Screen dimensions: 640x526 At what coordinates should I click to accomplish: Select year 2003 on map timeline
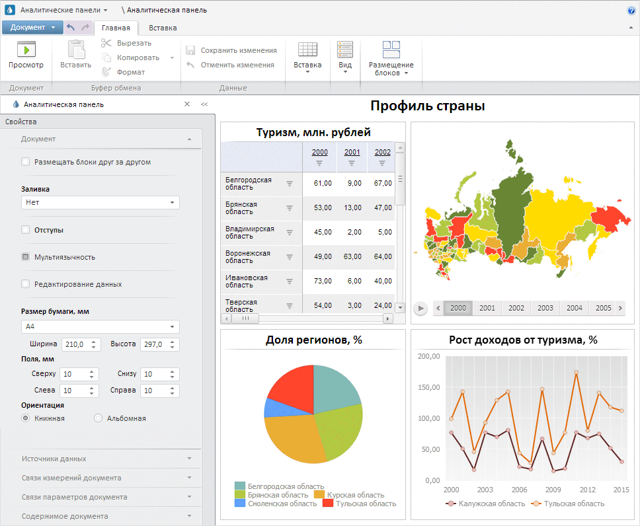[x=545, y=308]
